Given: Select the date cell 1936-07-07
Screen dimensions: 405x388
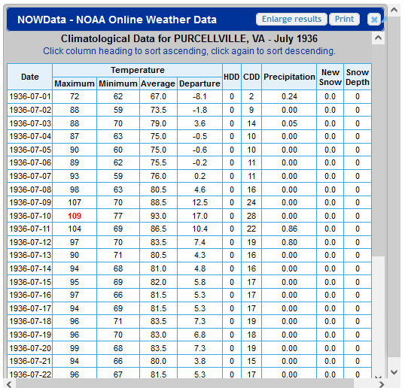Looking at the screenshot, I should tap(30, 176).
